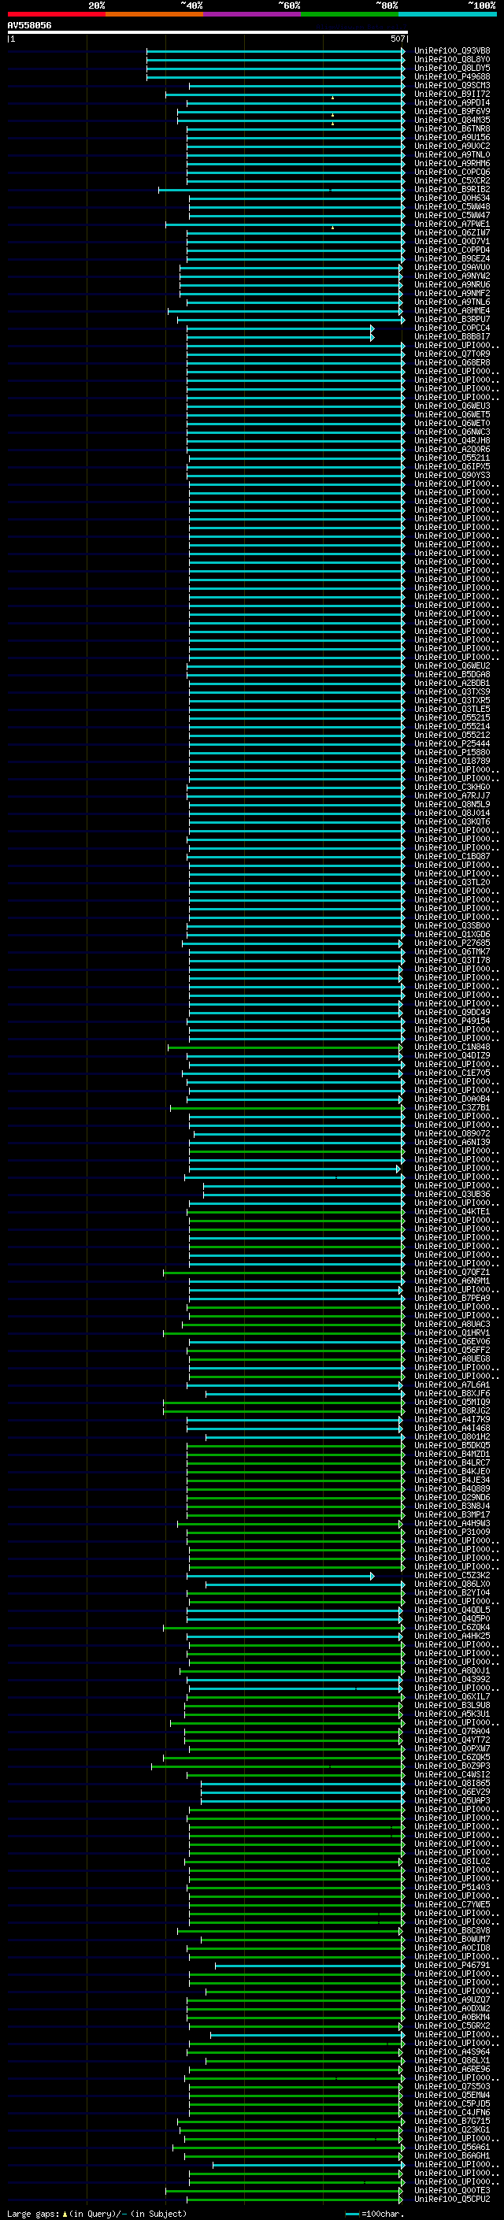
Task: Select label UniRef100_Q7T0R9
Action: pos(452,354)
